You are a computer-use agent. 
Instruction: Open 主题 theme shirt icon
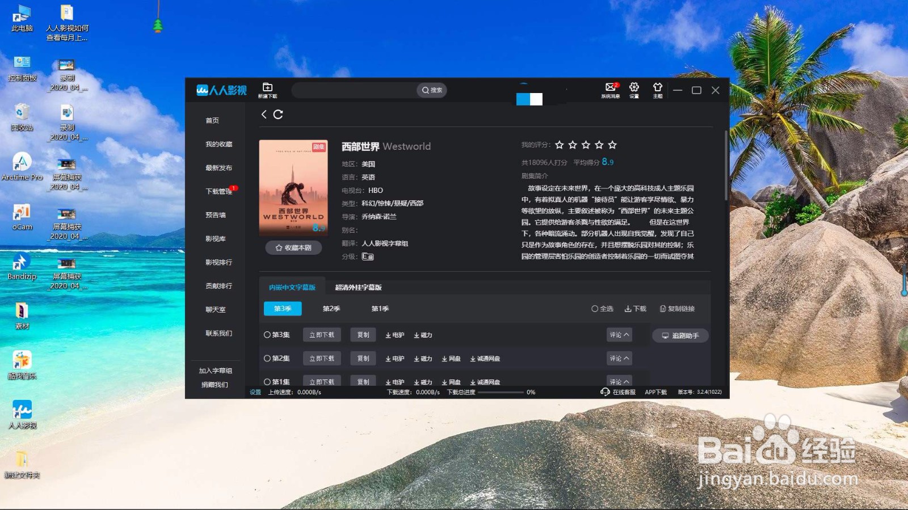pyautogui.click(x=657, y=90)
